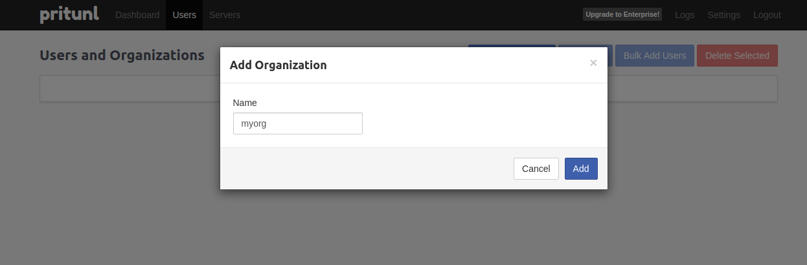
Task: Cancel the Add Organization dialog
Action: [536, 169]
